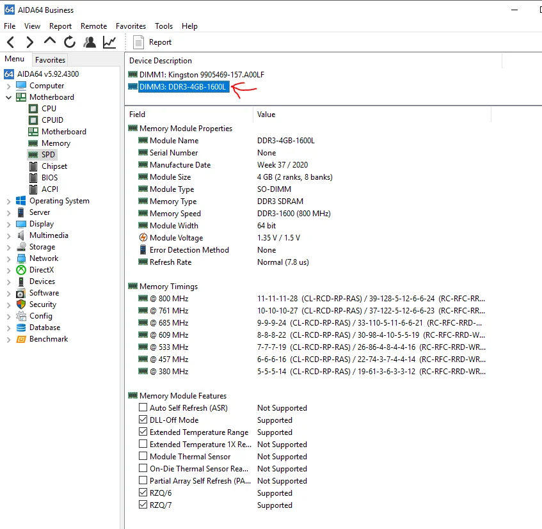Open the Chipset tree item
The height and width of the screenshot is (529, 542).
coord(54,166)
